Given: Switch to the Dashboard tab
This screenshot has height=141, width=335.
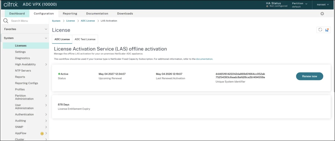Looking at the screenshot, I should click(17, 13).
